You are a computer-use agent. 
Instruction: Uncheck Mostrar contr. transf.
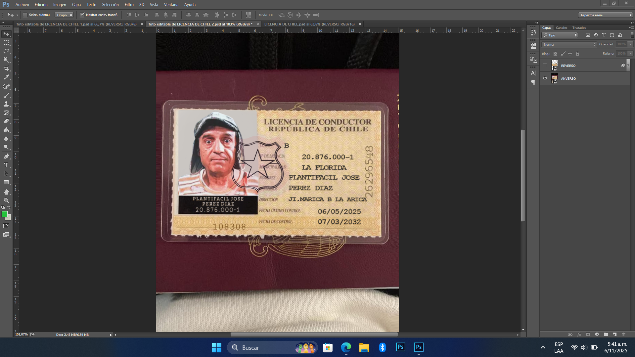(x=83, y=15)
